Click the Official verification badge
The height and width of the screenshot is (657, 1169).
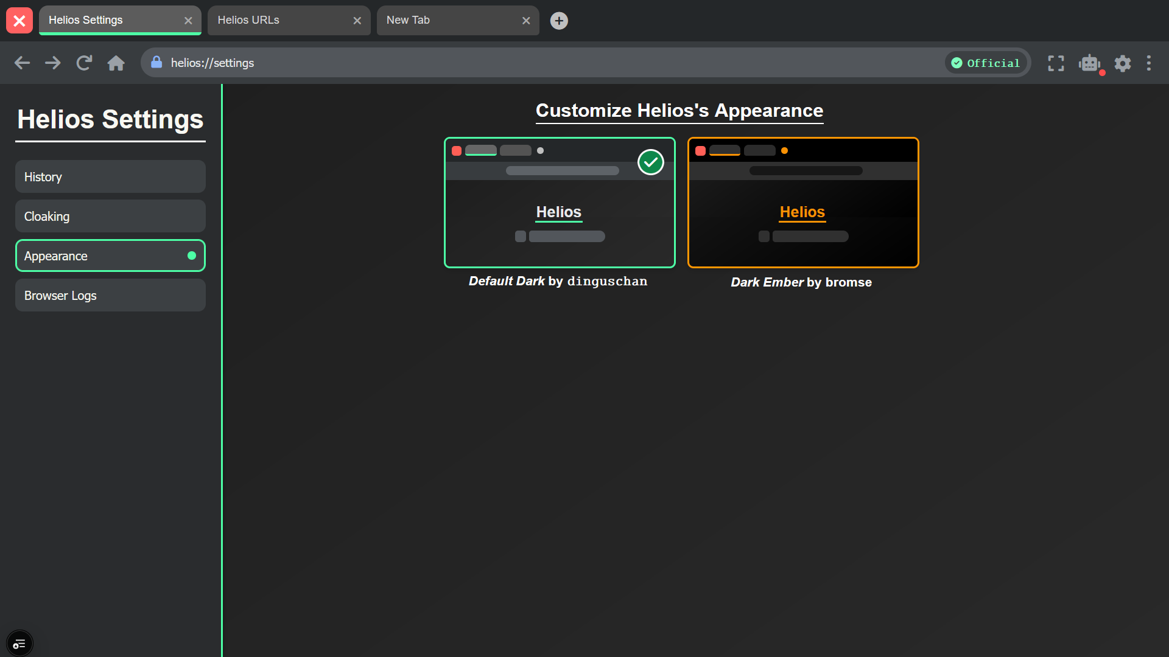click(986, 63)
